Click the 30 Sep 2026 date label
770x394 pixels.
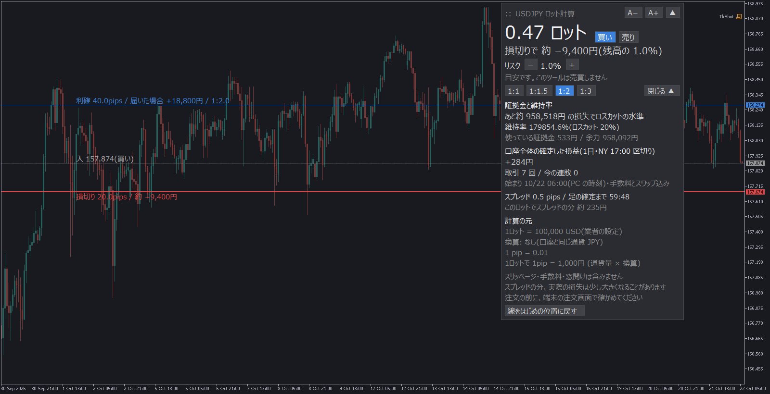pyautogui.click(x=13, y=389)
